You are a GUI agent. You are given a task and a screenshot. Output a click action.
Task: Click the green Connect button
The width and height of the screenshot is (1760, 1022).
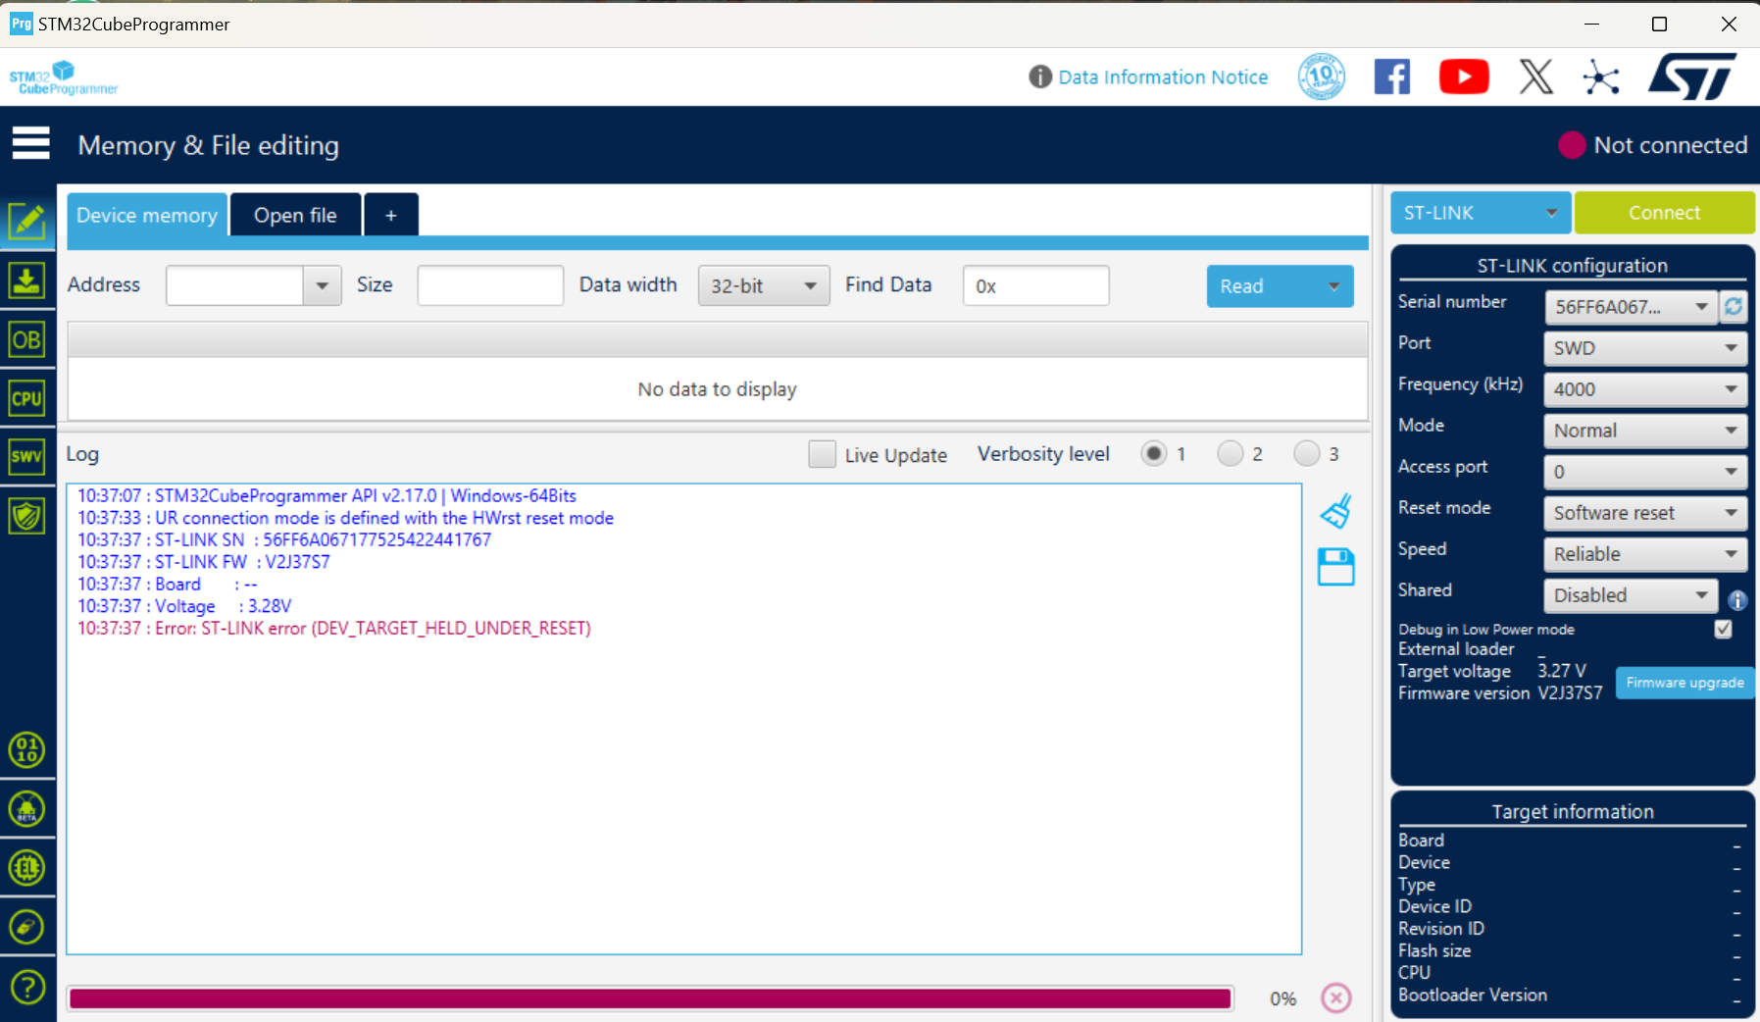[x=1665, y=212]
